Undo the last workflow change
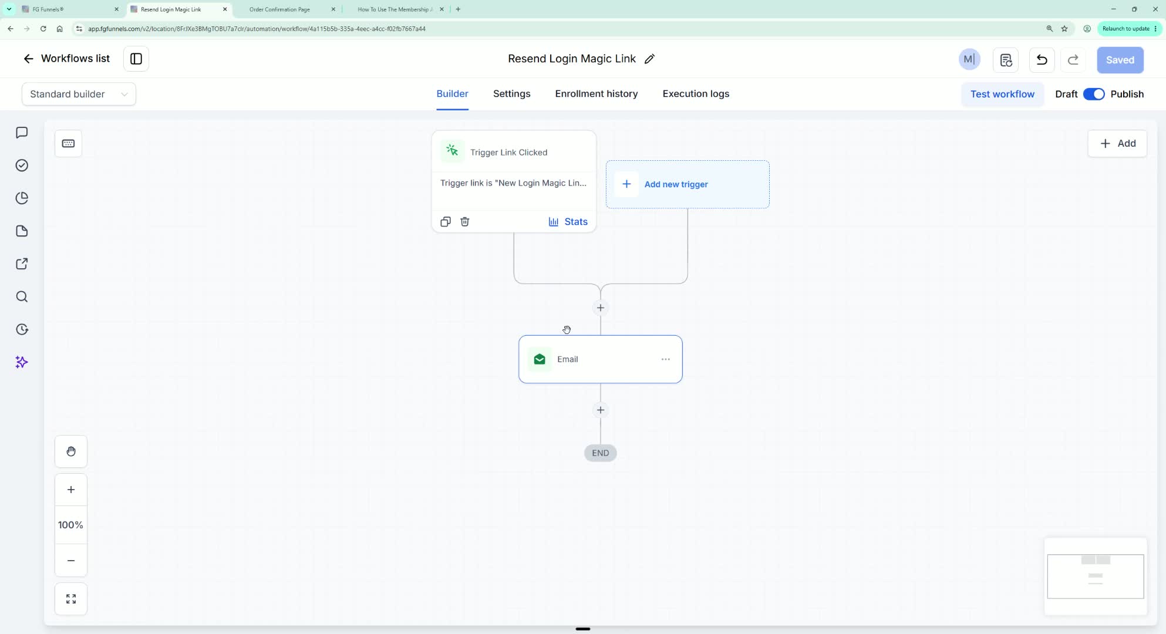Image resolution: width=1166 pixels, height=634 pixels. pos(1042,60)
